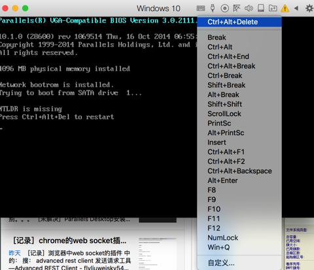
Task: Select NumLock menu item
Action: tap(239, 238)
